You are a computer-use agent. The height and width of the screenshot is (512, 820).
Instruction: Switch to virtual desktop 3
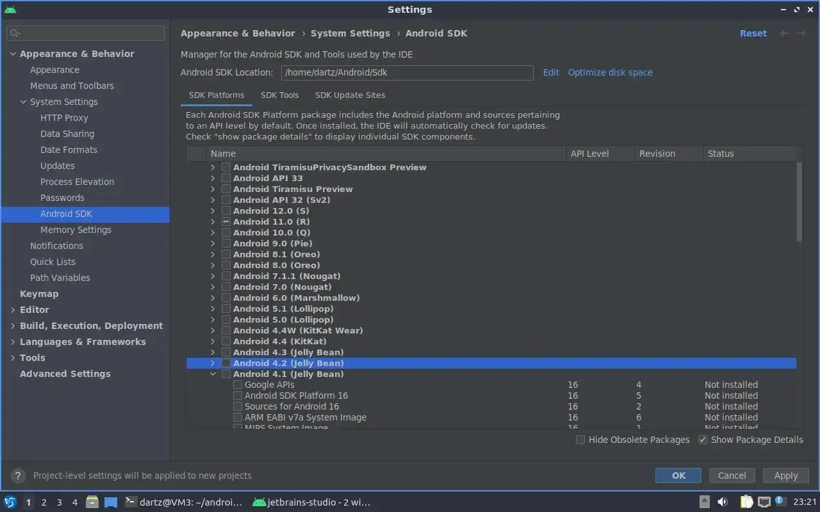point(59,502)
